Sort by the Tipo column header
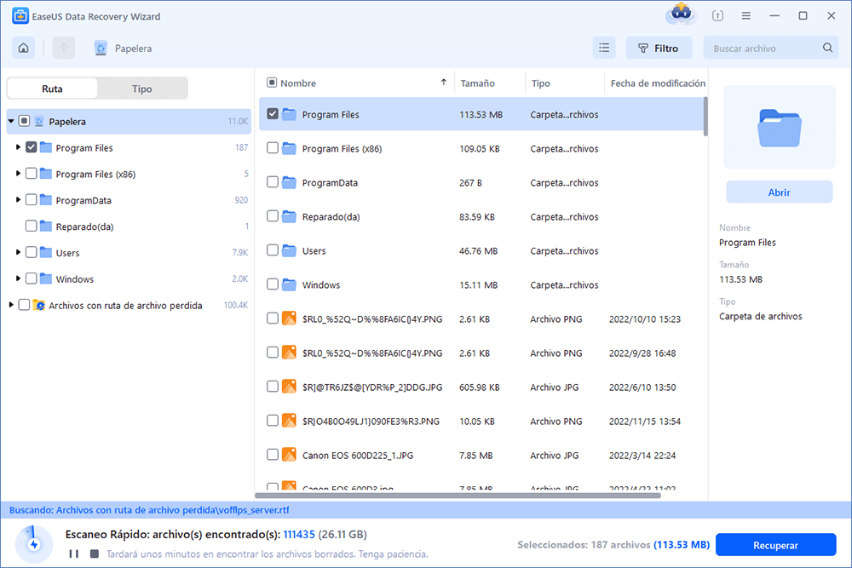852x568 pixels. 541,83
